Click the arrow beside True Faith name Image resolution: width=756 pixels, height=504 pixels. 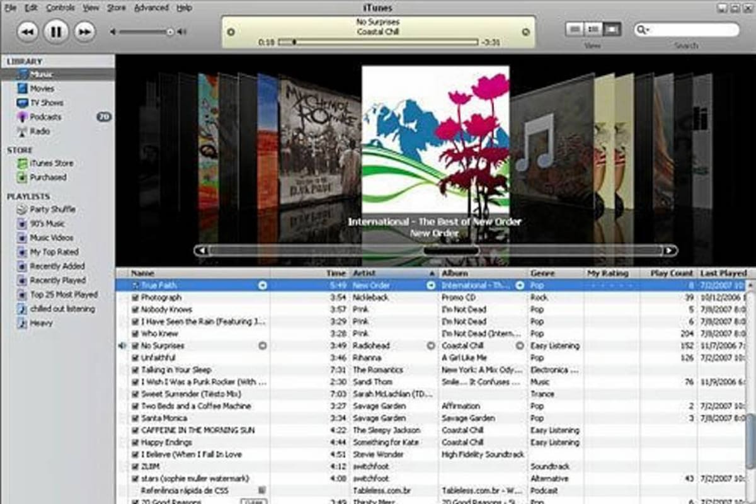pyautogui.click(x=263, y=285)
